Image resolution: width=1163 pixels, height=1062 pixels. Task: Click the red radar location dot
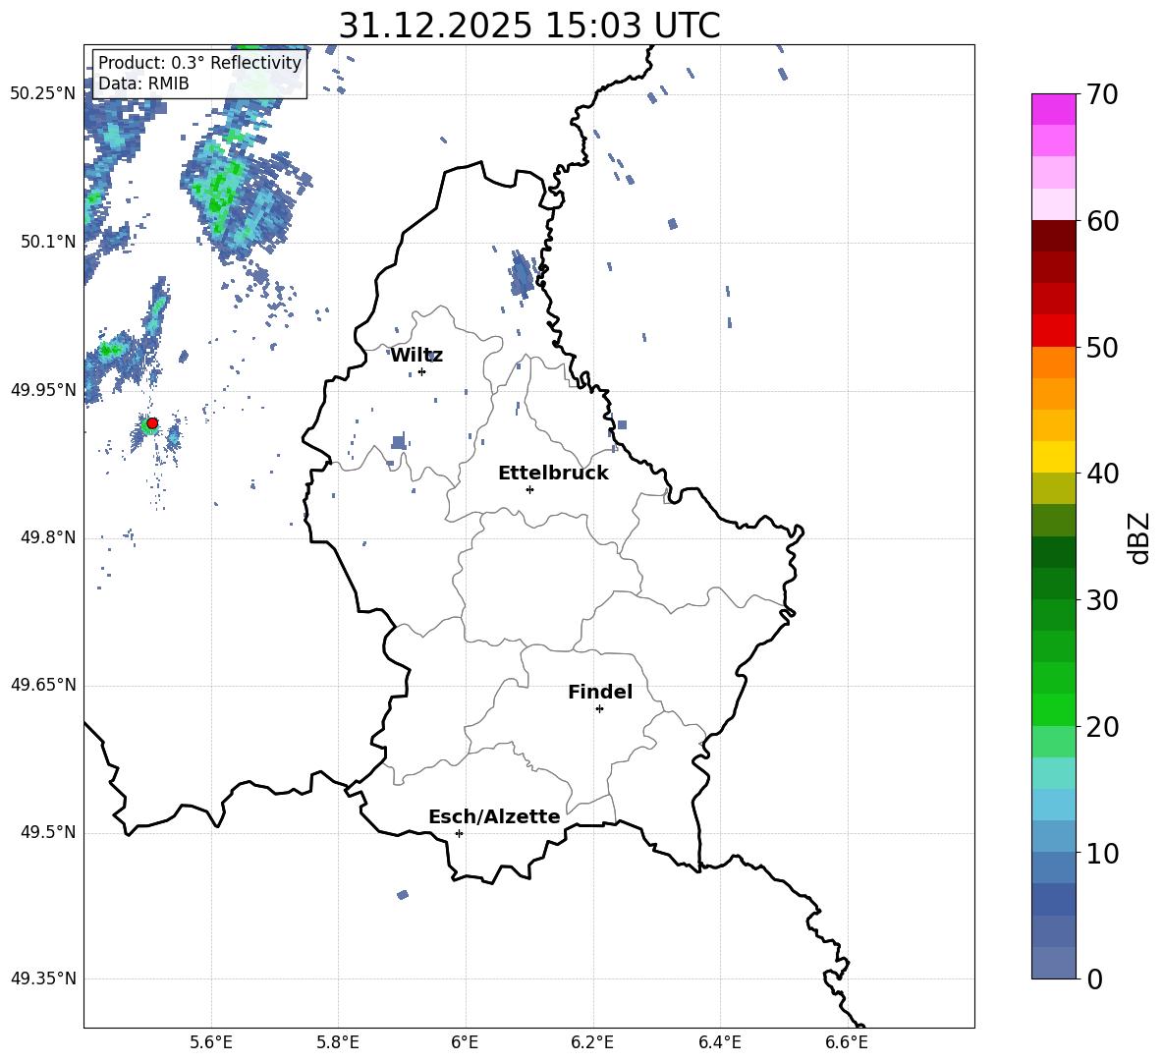pos(152,423)
